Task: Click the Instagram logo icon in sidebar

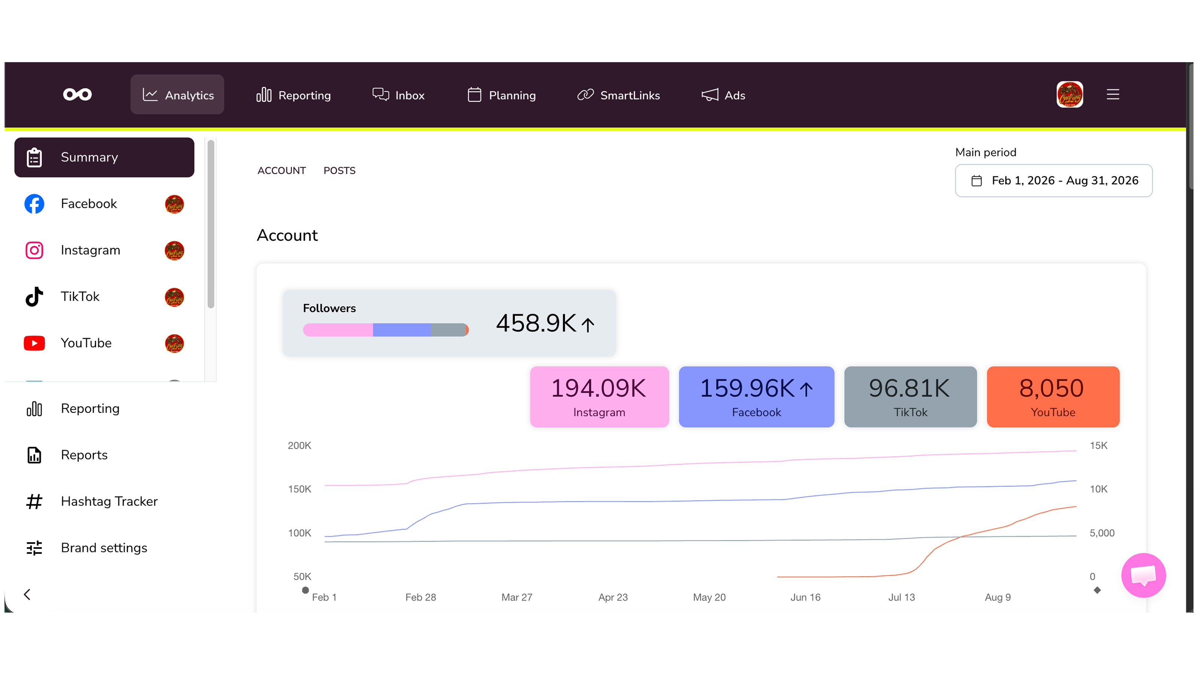Action: (x=34, y=250)
